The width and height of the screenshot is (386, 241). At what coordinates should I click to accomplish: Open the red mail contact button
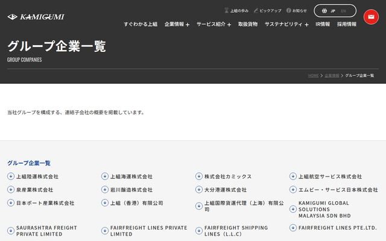[371, 17]
